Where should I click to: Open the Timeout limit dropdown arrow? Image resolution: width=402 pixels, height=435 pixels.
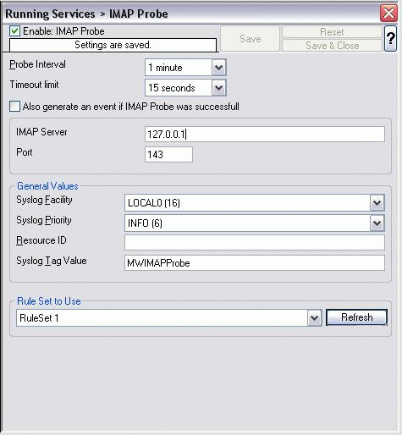click(219, 88)
